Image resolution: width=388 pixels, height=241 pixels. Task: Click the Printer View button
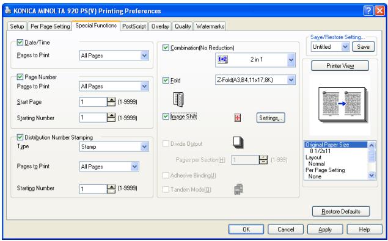click(x=340, y=66)
